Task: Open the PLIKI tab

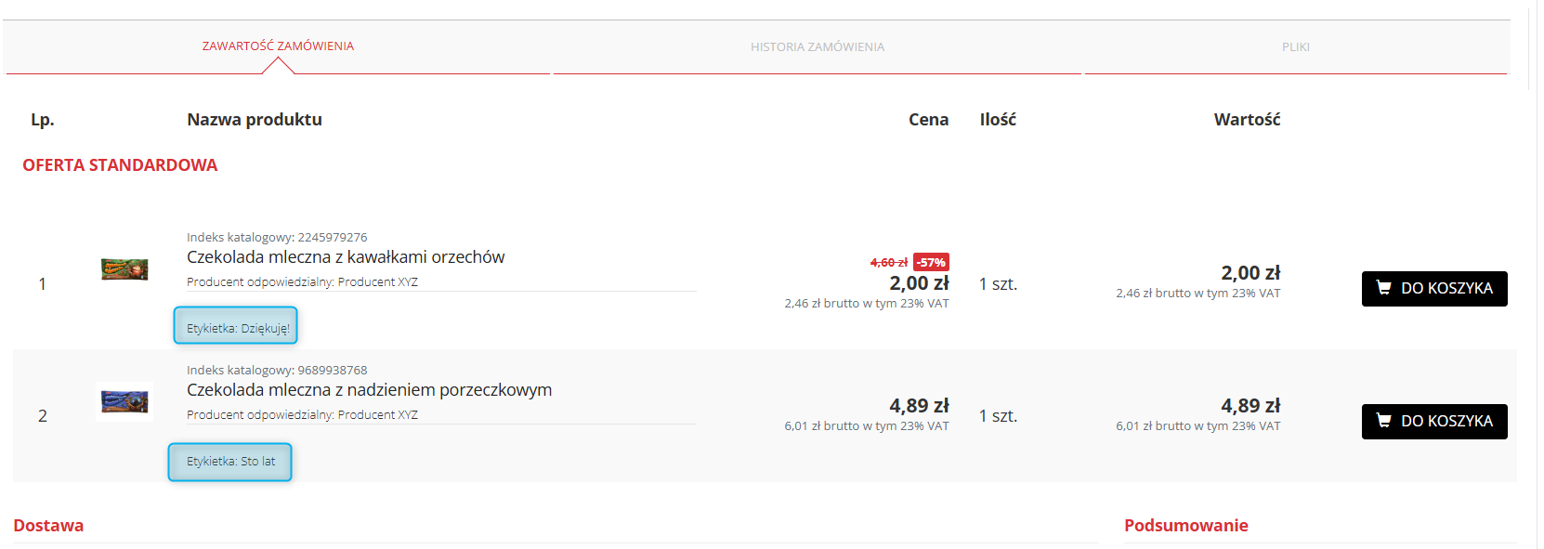Action: [1296, 46]
